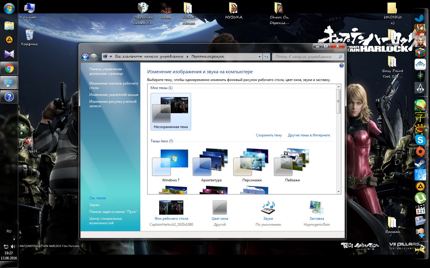Open Windows Explorer from the taskbar
430x268 pixels.
9,26
